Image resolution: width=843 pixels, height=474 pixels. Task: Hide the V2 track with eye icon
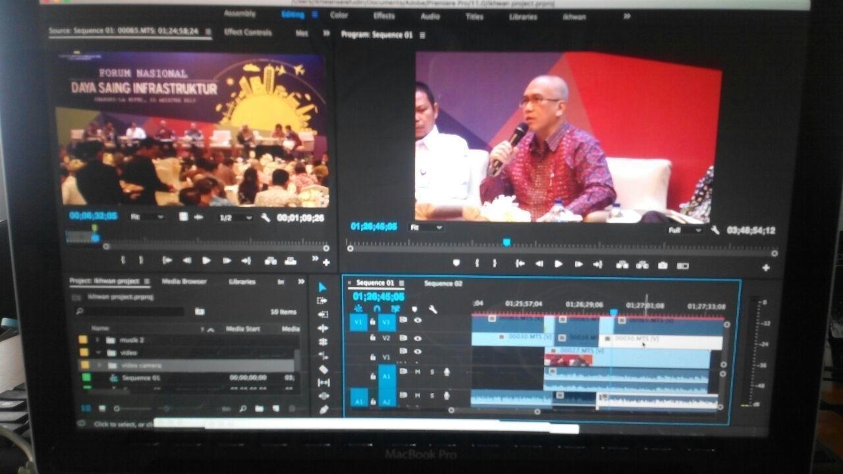418,338
